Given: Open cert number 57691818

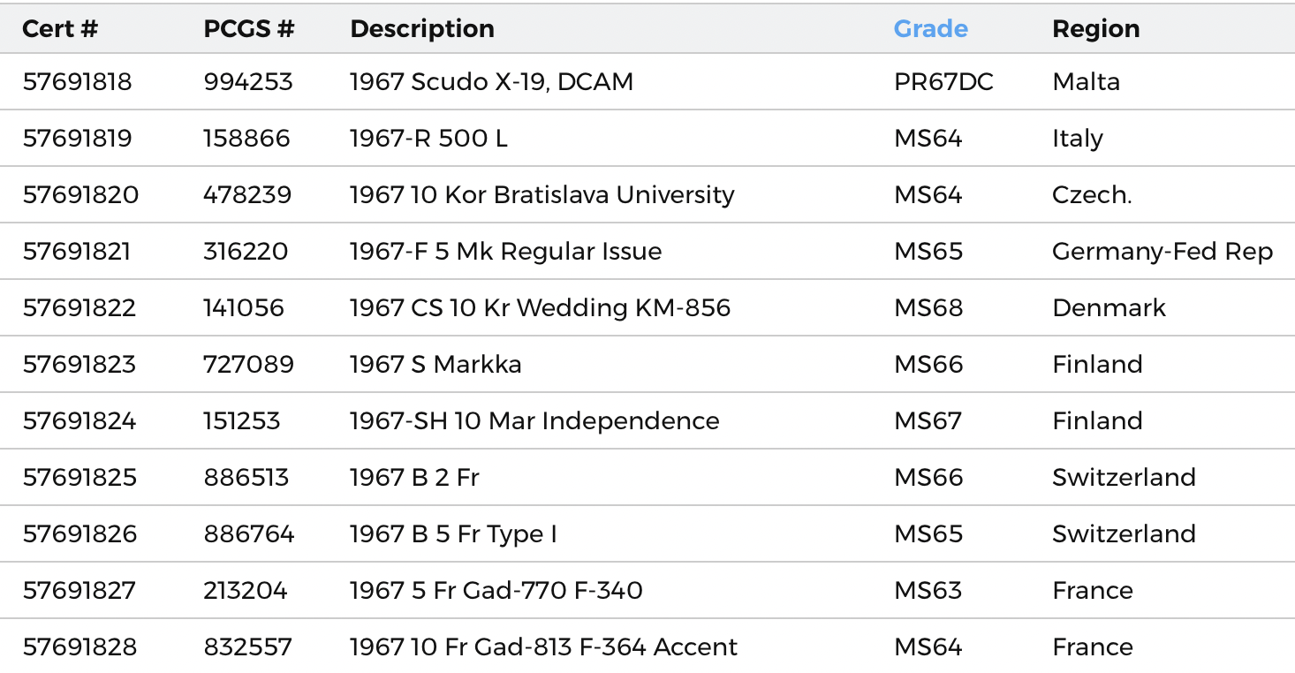Looking at the screenshot, I should click(x=77, y=82).
